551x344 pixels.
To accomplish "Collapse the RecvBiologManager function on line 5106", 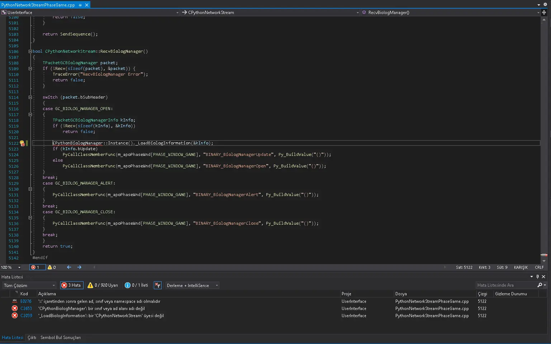I will [30, 52].
